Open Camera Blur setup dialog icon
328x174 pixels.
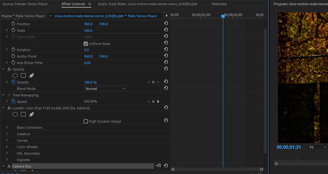point(158,166)
